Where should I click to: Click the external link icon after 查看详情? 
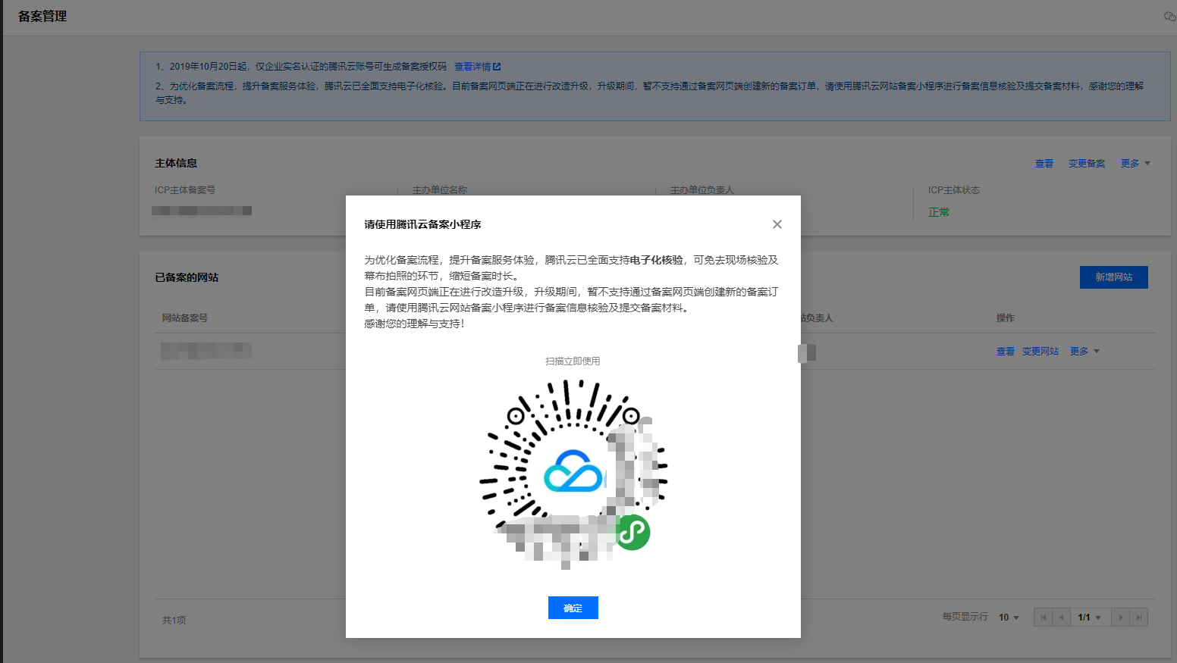pos(497,67)
